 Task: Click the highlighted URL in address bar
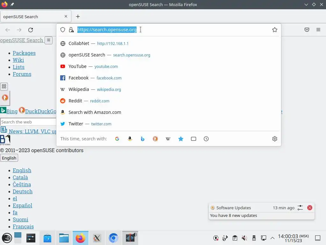107,30
